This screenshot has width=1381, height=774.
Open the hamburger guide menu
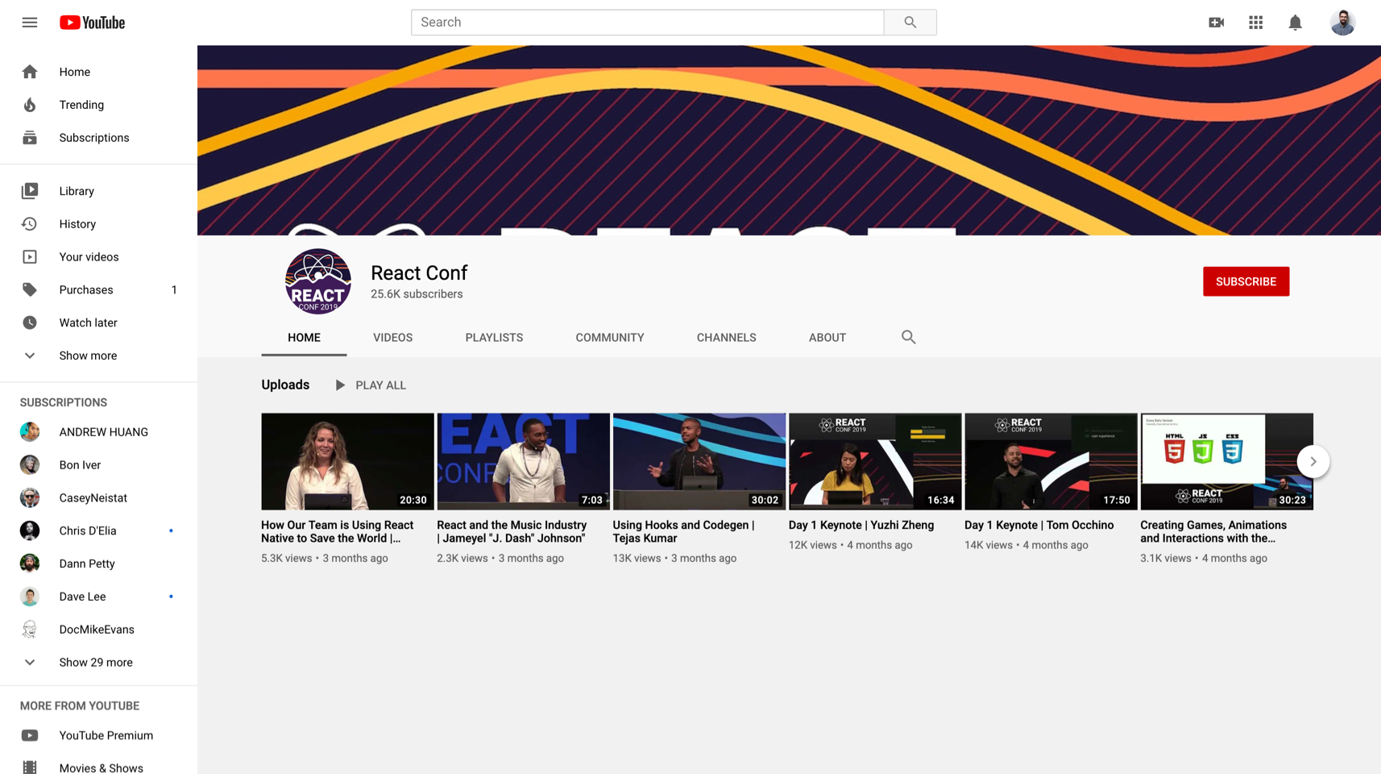30,23
